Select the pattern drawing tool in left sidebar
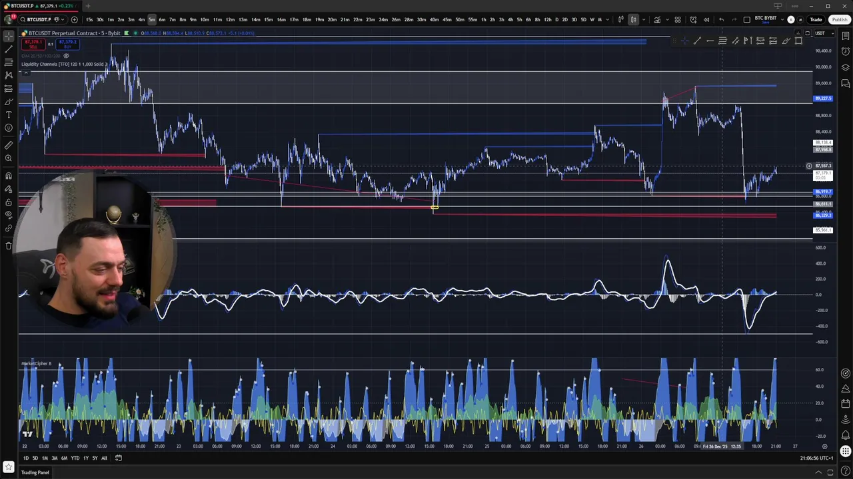 pos(9,75)
